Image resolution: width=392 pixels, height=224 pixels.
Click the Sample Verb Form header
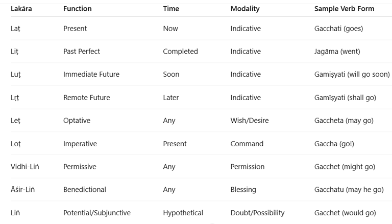pos(344,9)
